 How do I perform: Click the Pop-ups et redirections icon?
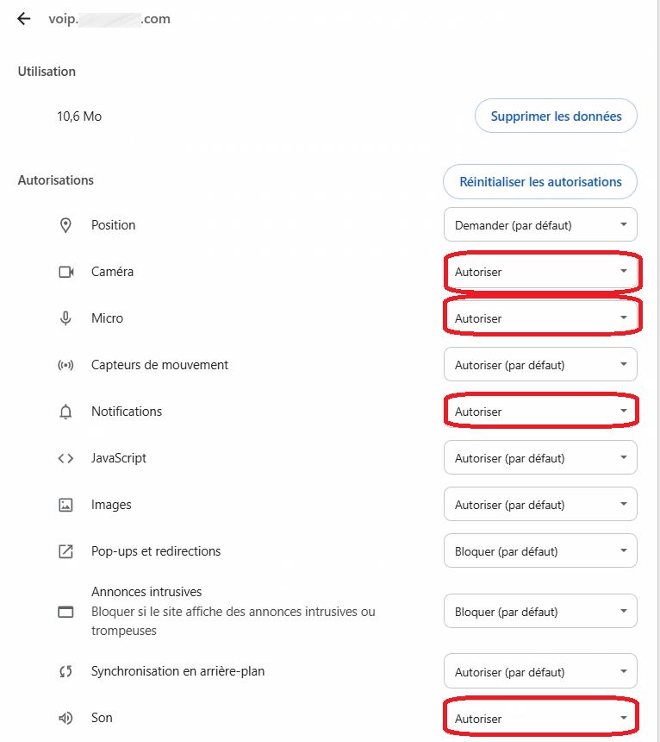[x=65, y=551]
